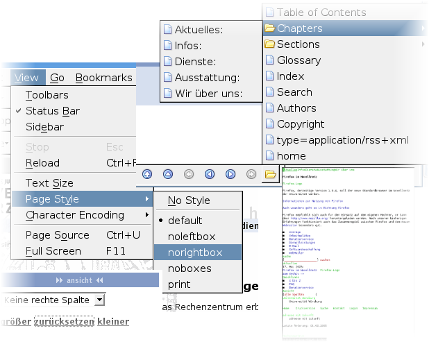Open the Go menu

pyautogui.click(x=57, y=78)
